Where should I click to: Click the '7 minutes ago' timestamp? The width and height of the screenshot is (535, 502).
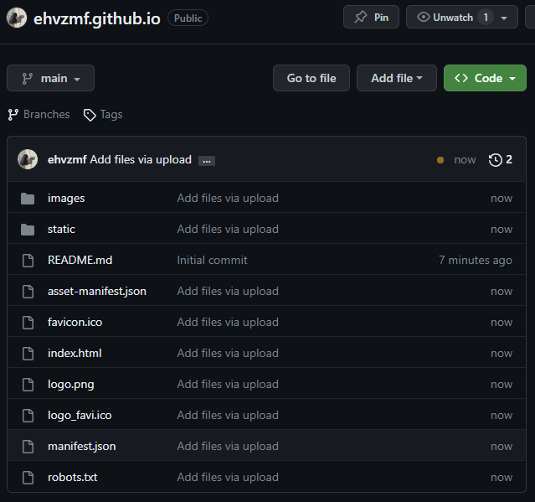click(476, 261)
